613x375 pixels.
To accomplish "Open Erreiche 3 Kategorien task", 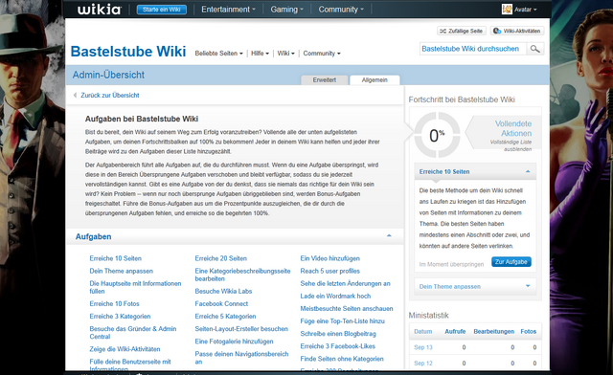I will coord(120,316).
